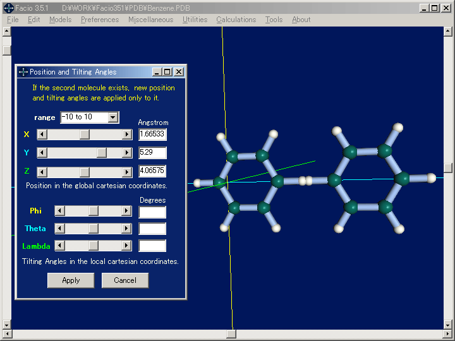Click the Lambda degrees input field

[x=152, y=246]
